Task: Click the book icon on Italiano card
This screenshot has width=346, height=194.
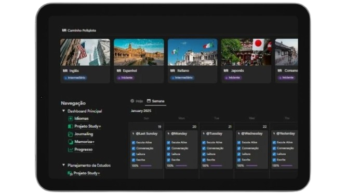Action: tap(172, 71)
